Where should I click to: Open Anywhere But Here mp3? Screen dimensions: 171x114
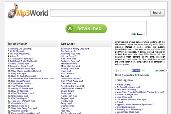tap(73, 86)
